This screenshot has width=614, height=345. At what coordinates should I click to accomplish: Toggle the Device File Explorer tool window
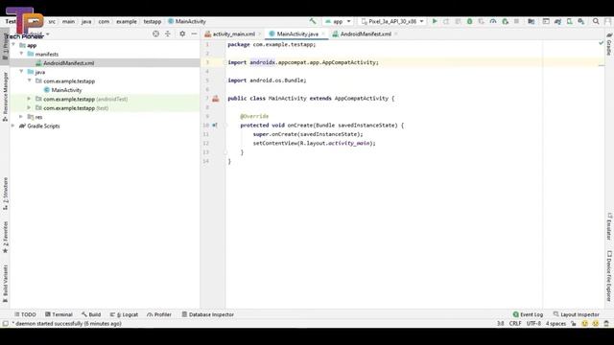pos(609,276)
